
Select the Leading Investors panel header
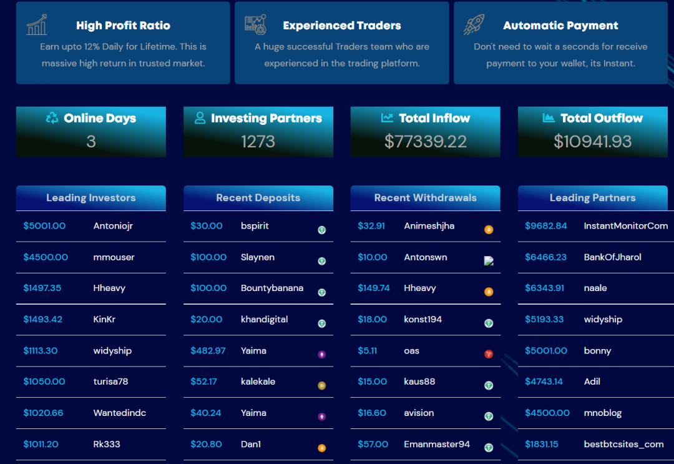(91, 198)
